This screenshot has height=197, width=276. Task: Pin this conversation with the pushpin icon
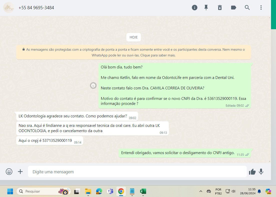point(206,7)
